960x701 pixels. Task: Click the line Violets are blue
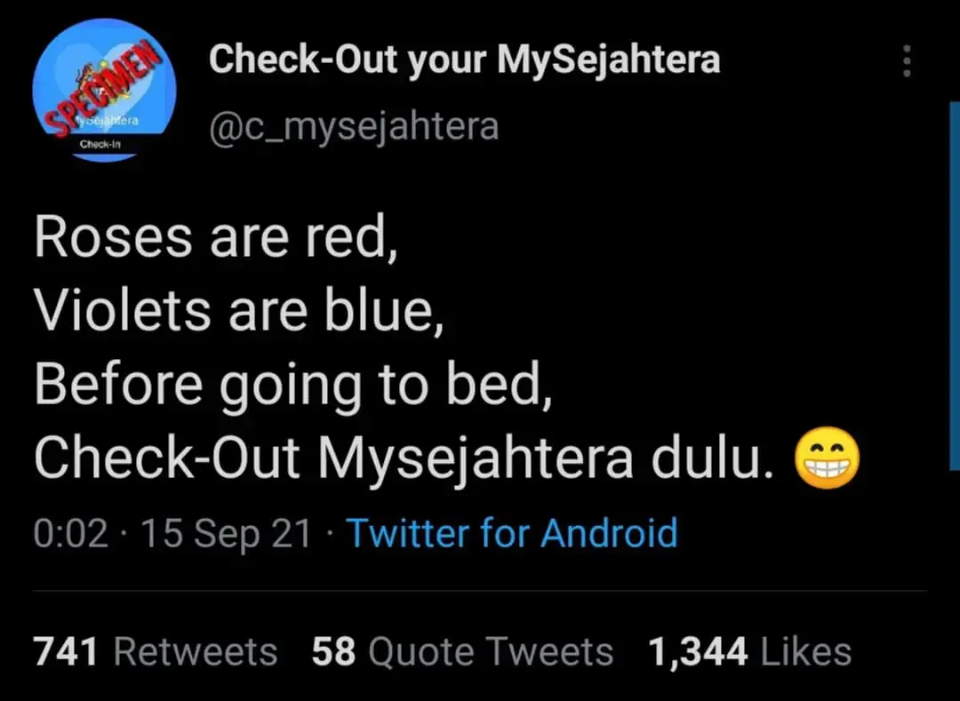point(237,310)
